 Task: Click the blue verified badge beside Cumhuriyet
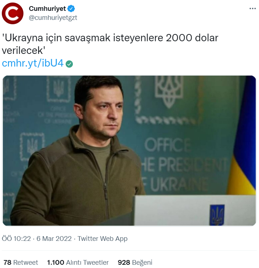(x=72, y=9)
